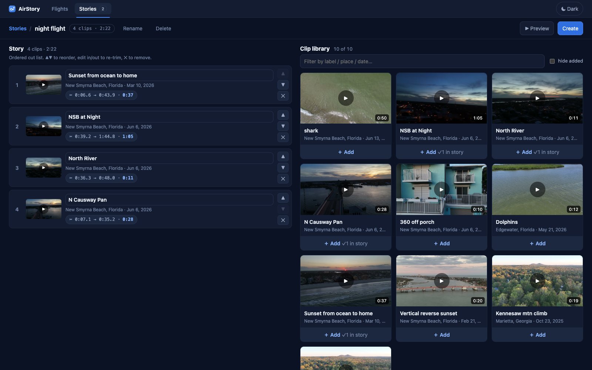Remove N Causway Pan from story
This screenshot has height=370, width=592.
click(x=283, y=221)
